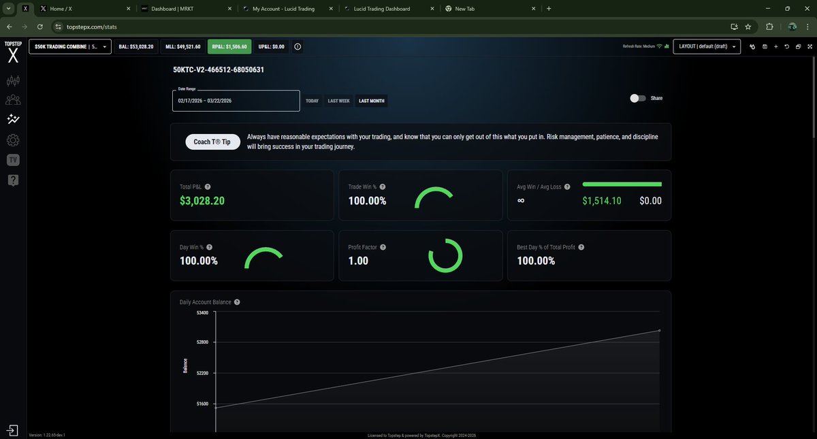Go back to previous page
This screenshot has width=817, height=439.
coord(10,27)
